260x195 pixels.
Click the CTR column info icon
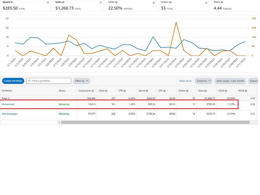coord(125,91)
